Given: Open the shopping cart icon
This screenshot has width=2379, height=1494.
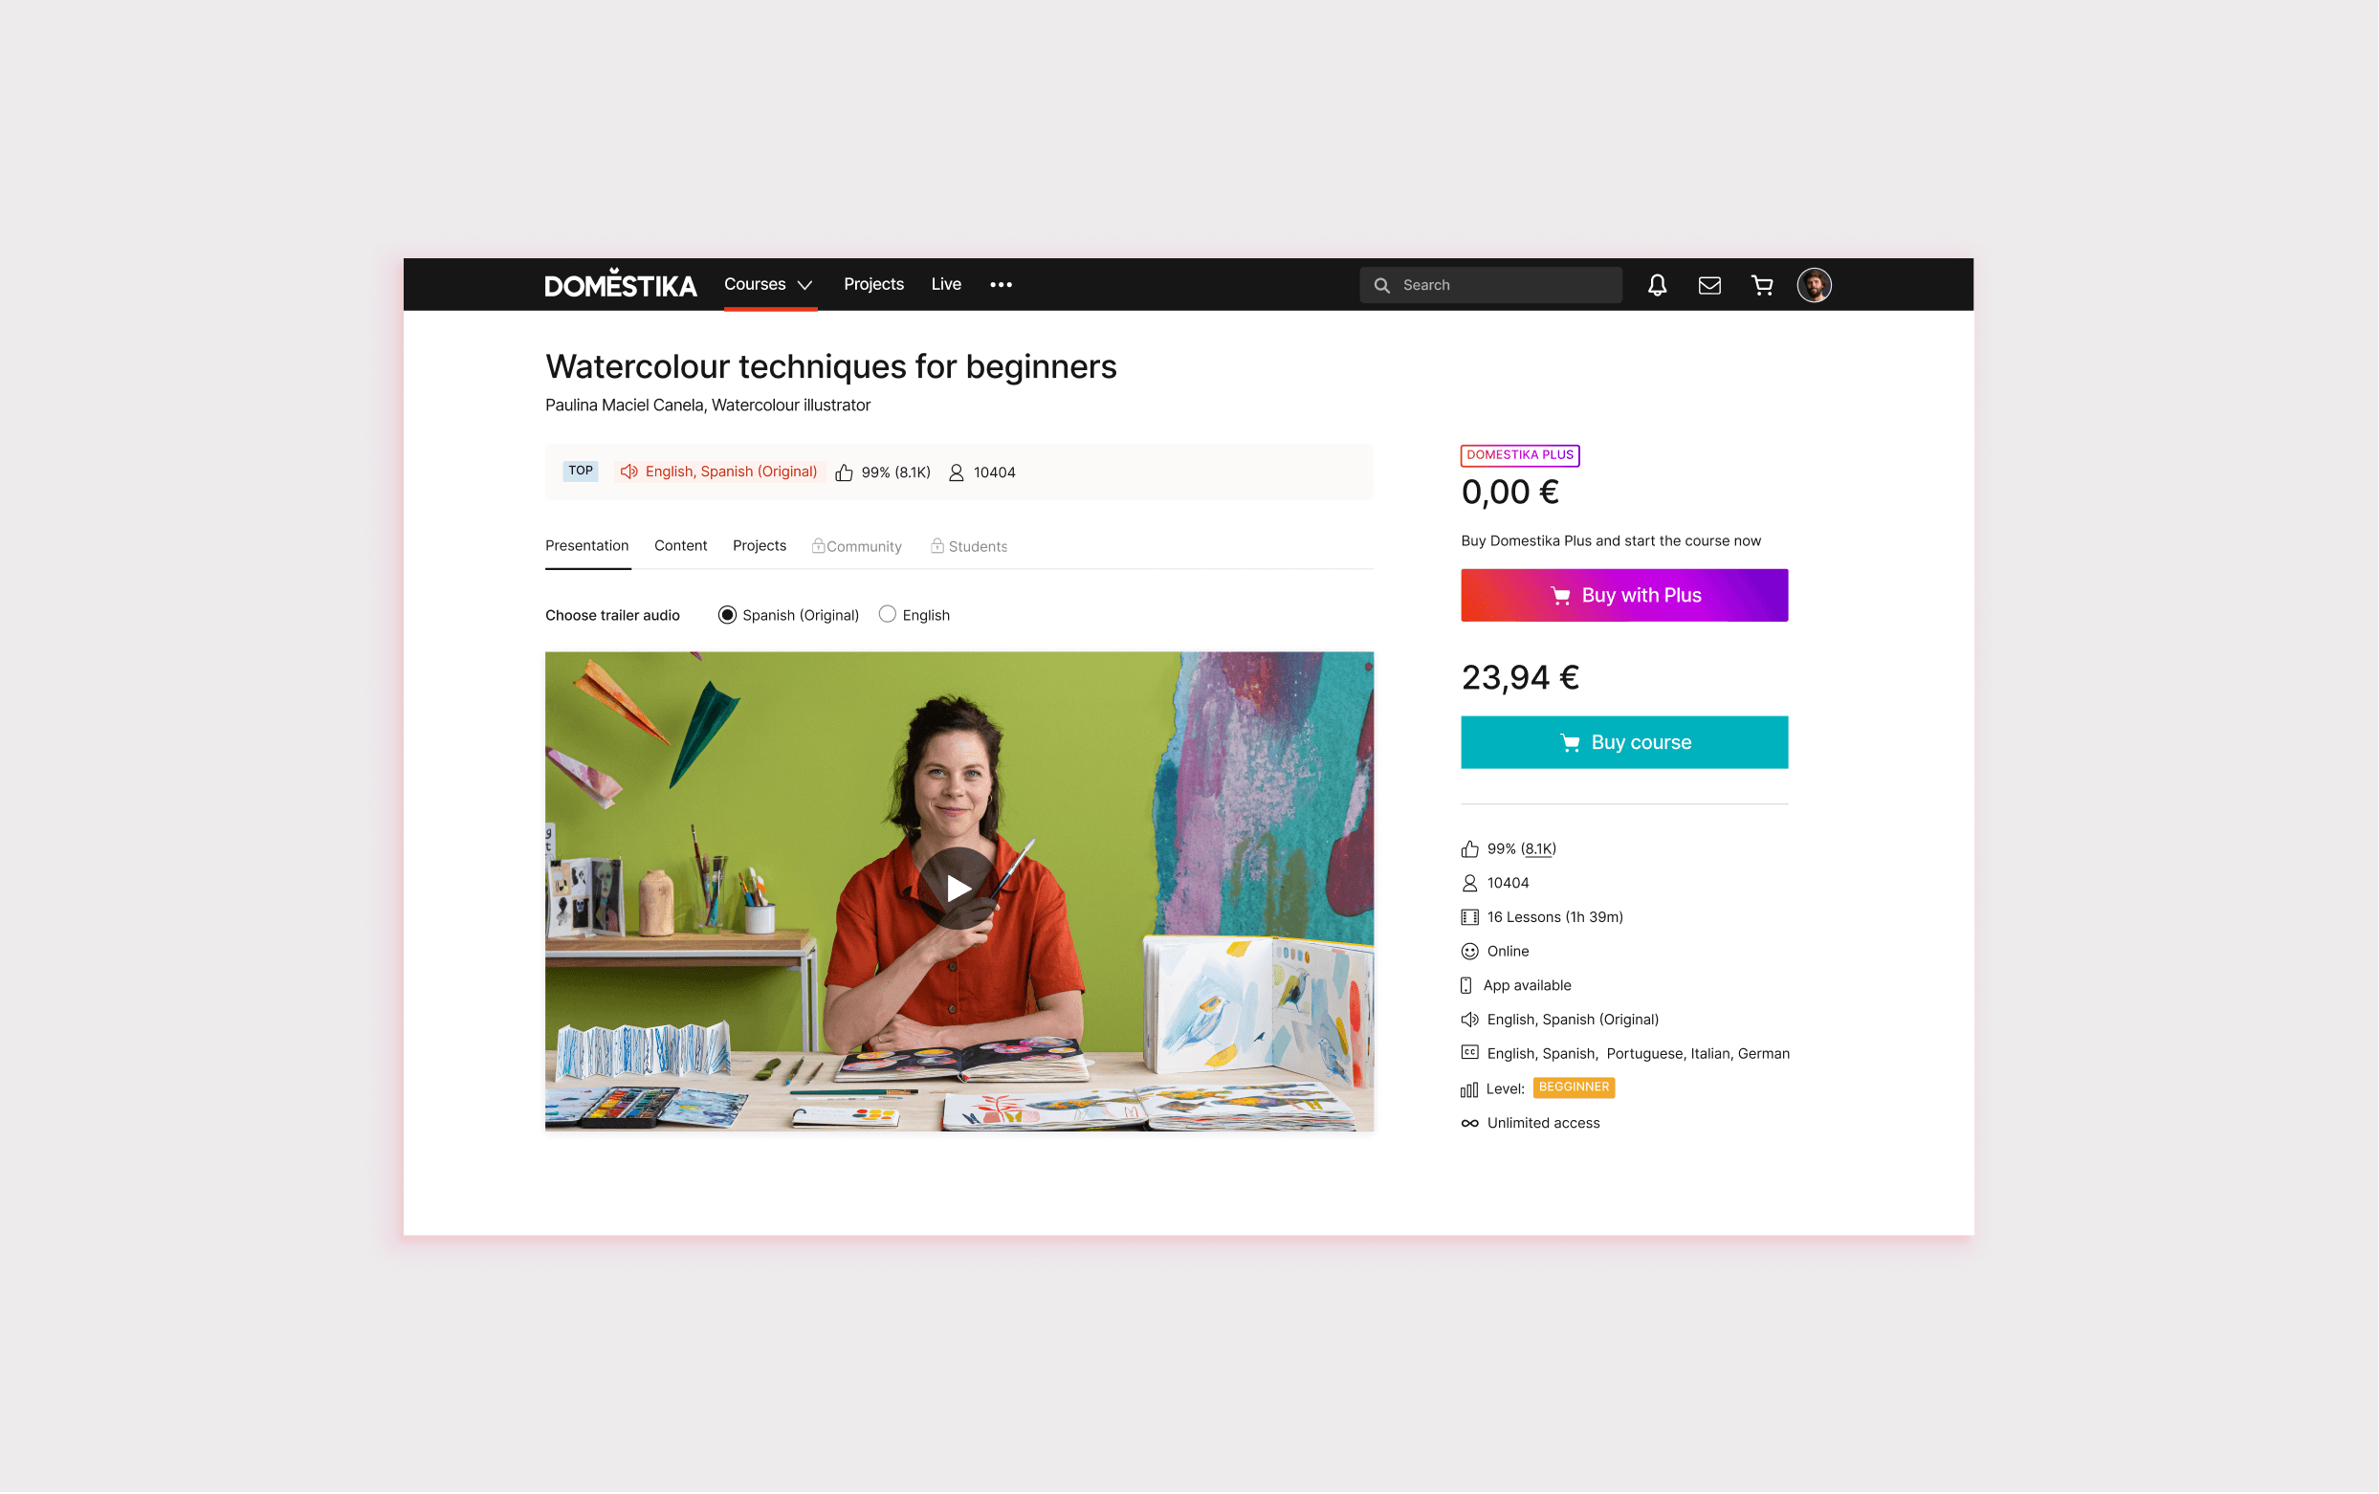Looking at the screenshot, I should coord(1761,286).
